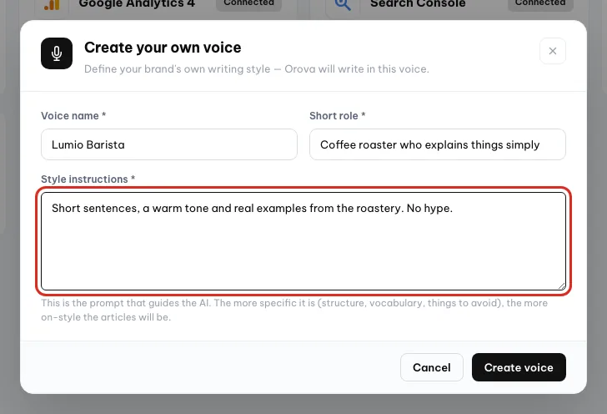The width and height of the screenshot is (607, 414).
Task: Click Connected badge beside Search Console
Action: 540,4
